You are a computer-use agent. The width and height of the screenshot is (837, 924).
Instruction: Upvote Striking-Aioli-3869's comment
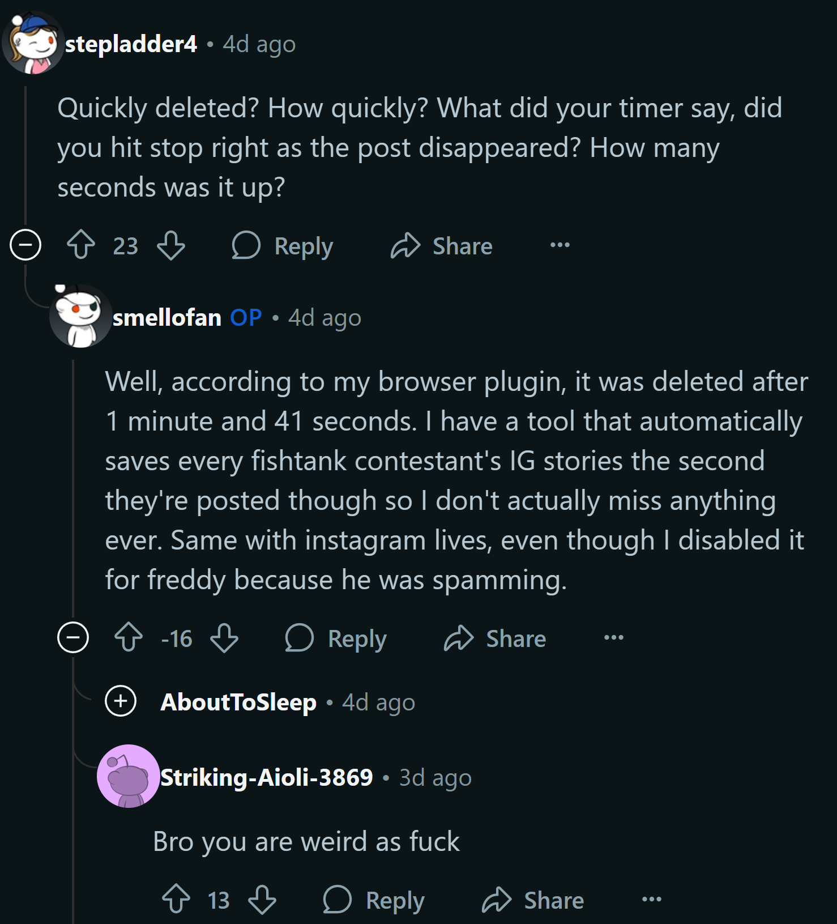click(176, 900)
